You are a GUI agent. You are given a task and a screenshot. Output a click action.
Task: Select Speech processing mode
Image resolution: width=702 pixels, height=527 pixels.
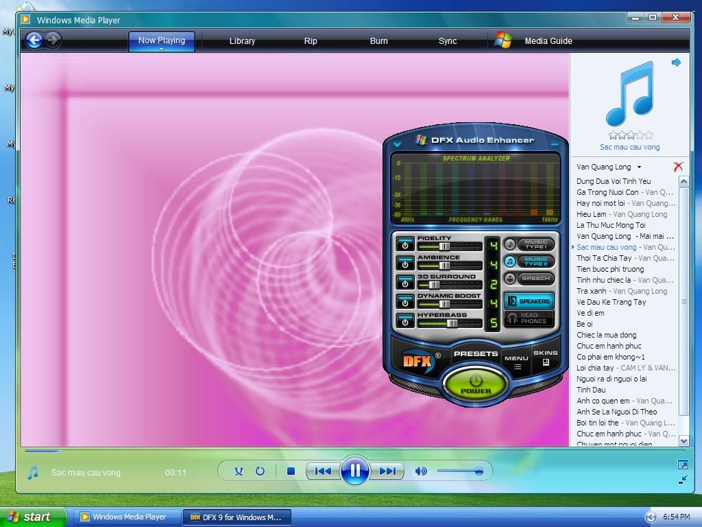coord(529,279)
